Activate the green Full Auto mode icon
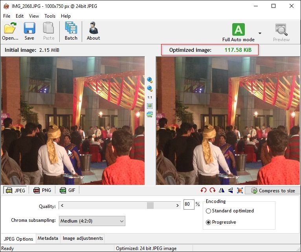The width and height of the screenshot is (301, 252). click(x=238, y=29)
